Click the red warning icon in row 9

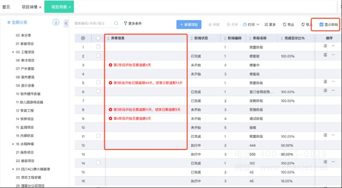pos(110,118)
